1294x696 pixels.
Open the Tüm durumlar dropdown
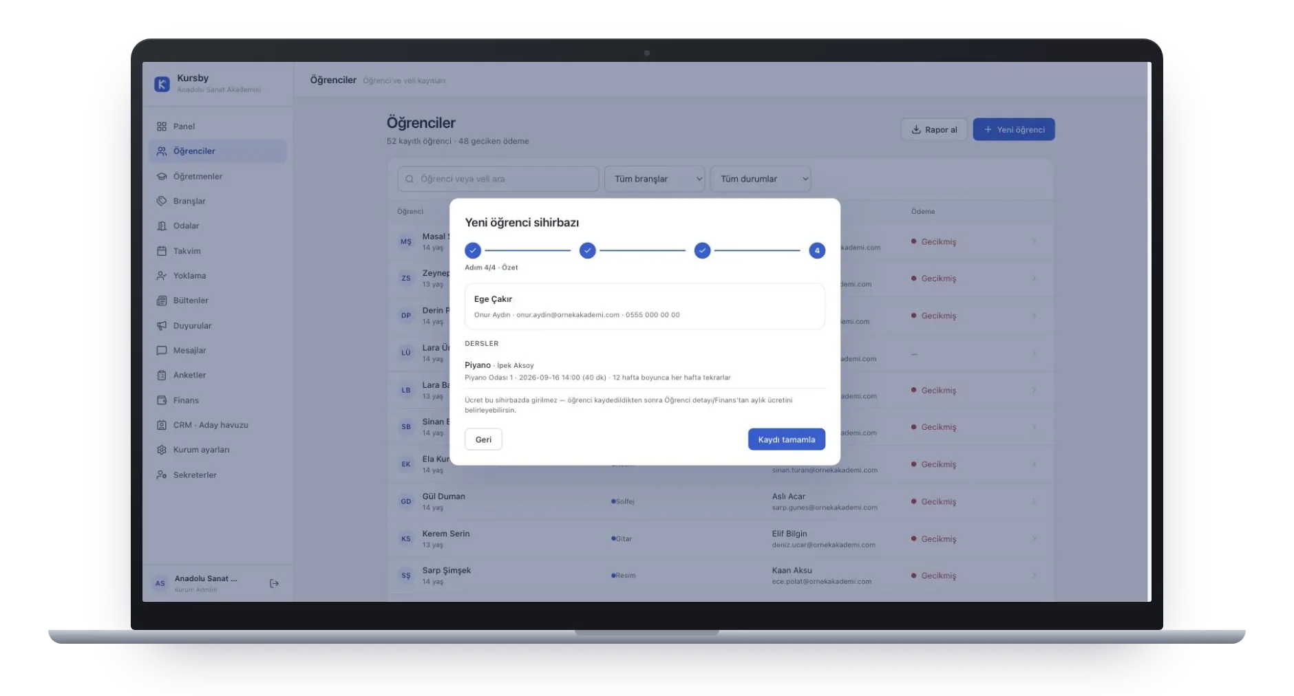(761, 179)
